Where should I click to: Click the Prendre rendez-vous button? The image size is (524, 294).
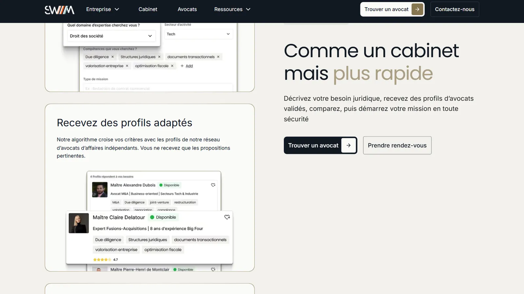[397, 145]
